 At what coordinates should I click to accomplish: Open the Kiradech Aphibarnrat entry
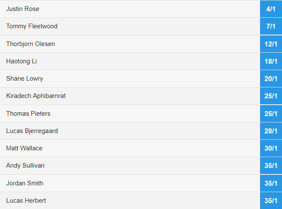click(130, 96)
